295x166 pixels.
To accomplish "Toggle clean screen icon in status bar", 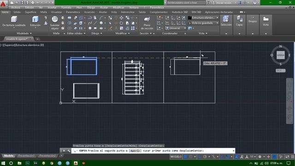I will [x=287, y=157].
